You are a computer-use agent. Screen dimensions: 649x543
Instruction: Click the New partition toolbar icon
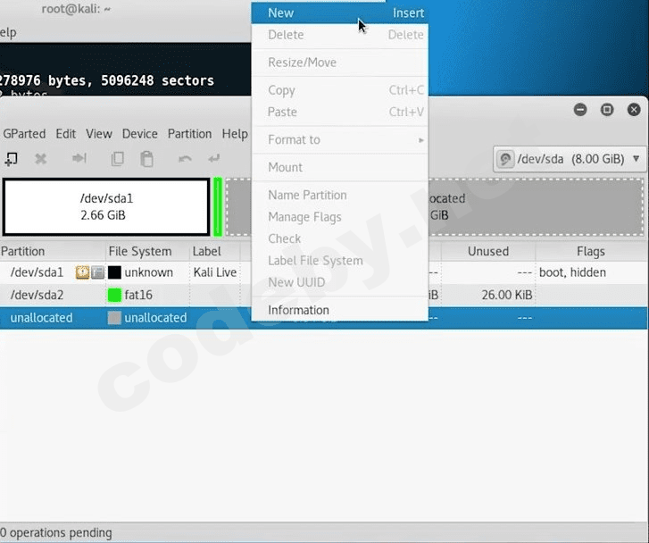coord(11,159)
